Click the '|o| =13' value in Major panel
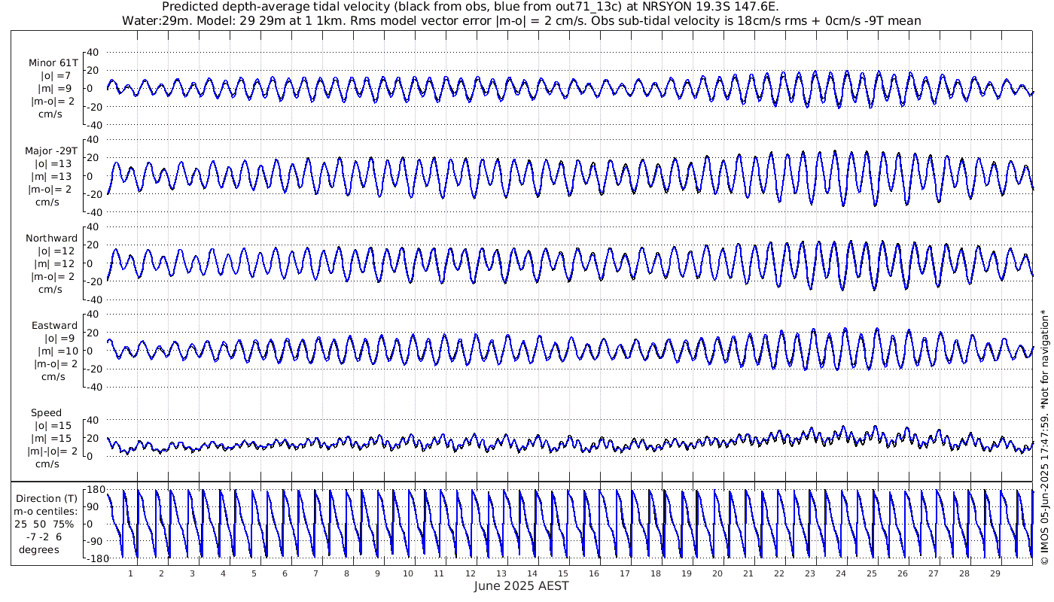1054x602 pixels. 52,163
